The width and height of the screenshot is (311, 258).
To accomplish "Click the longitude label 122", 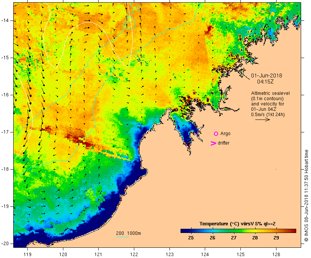I will 134,255.
